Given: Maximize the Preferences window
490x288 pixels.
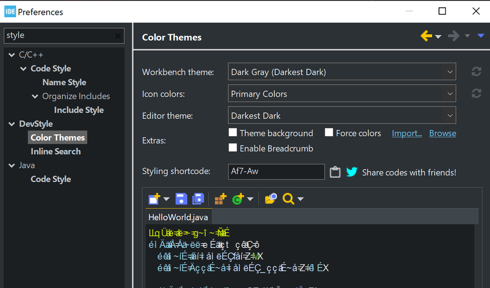Looking at the screenshot, I should pos(442,11).
